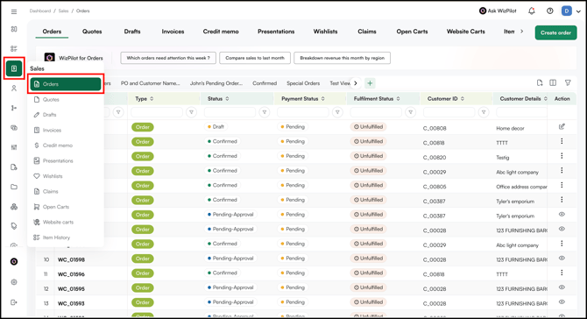Open Customer ID filter funnel
The width and height of the screenshot is (587, 319).
click(x=484, y=112)
